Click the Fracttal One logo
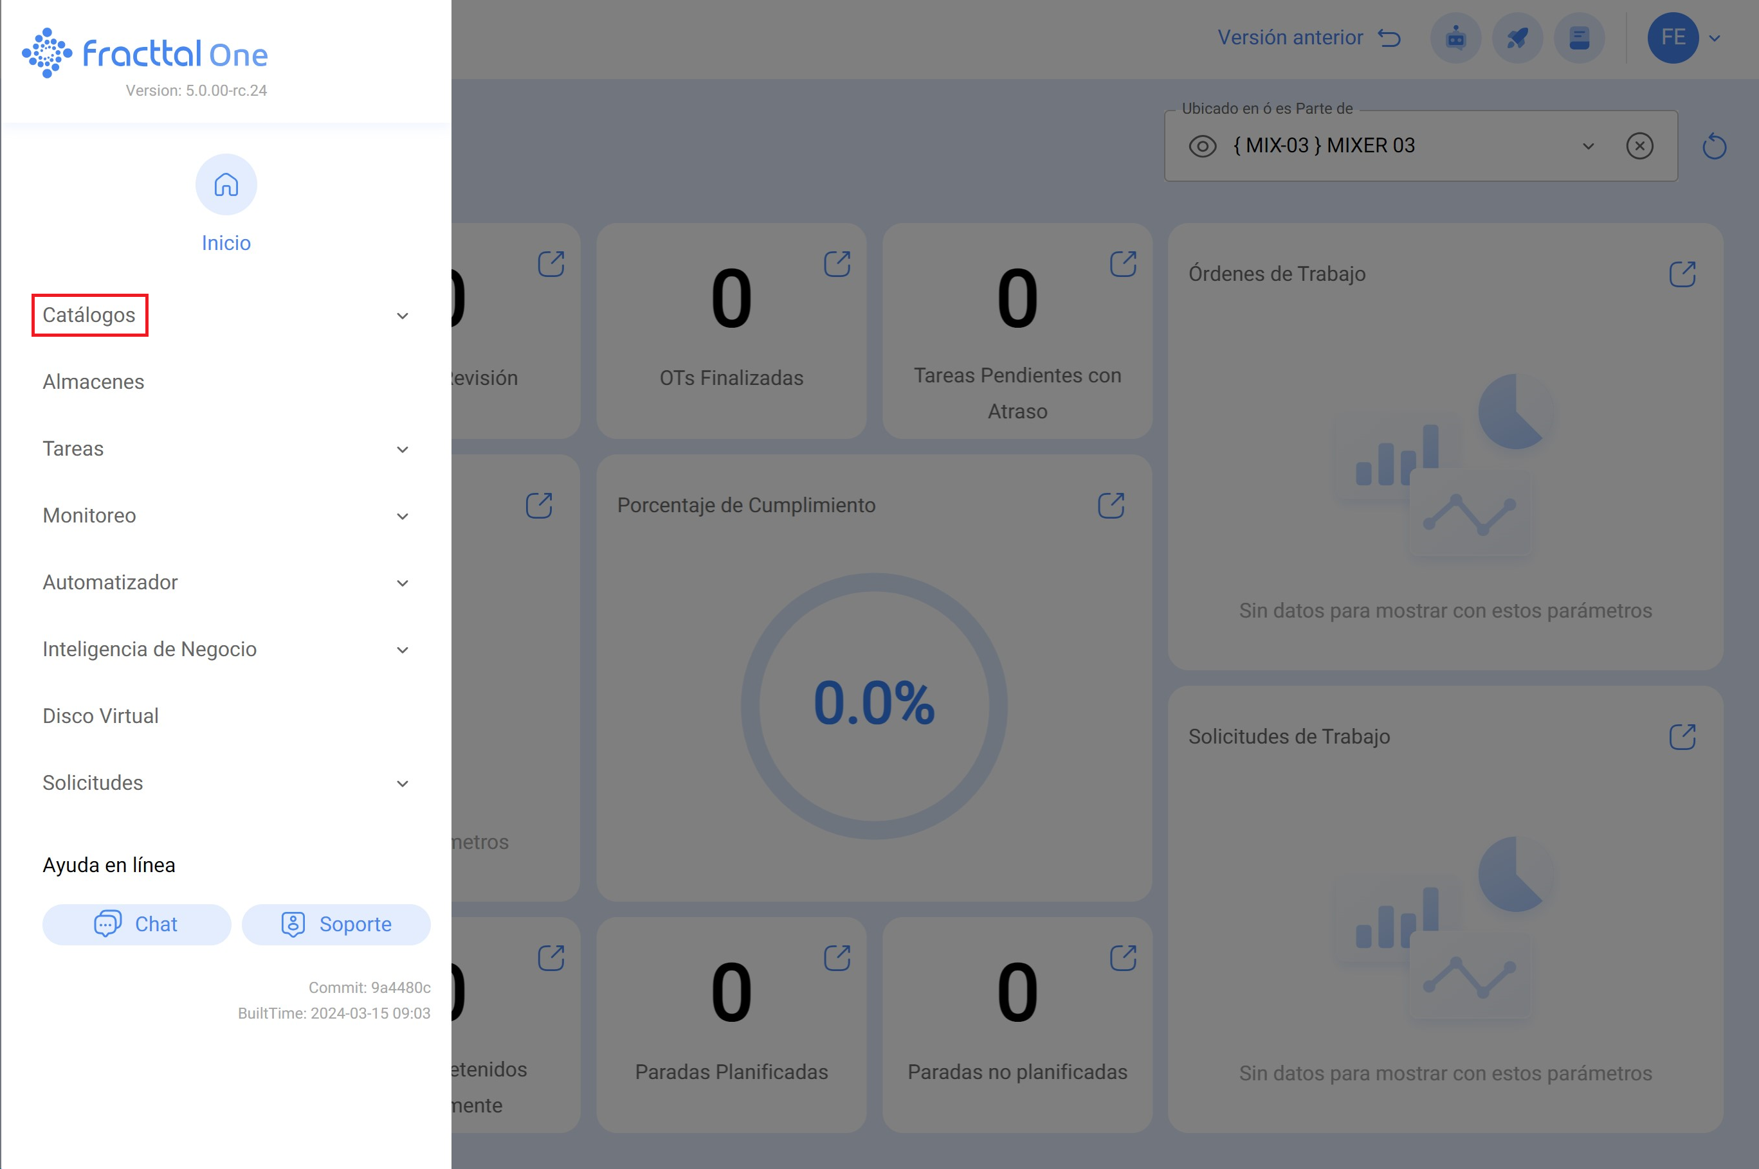The width and height of the screenshot is (1759, 1169). click(x=145, y=53)
